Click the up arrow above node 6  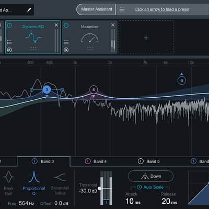pyautogui.click(x=182, y=74)
